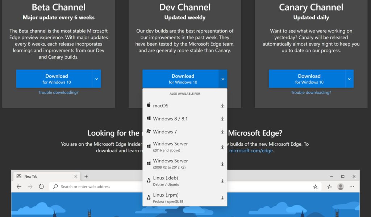The image size is (371, 217).
Task: Click the profile avatar icon in mockup toolbar
Action: 341,187
